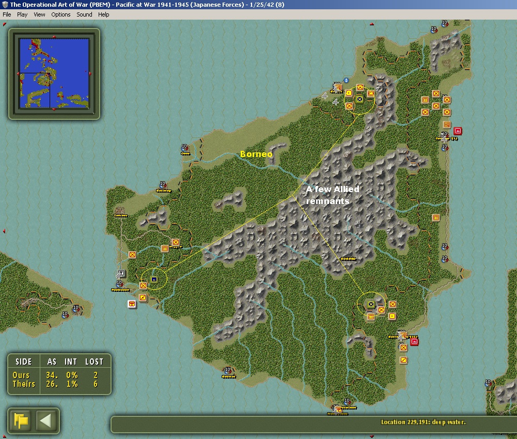Select the lone three-pronged unit on mid-east coast
517x439 pixels.
[436, 217]
